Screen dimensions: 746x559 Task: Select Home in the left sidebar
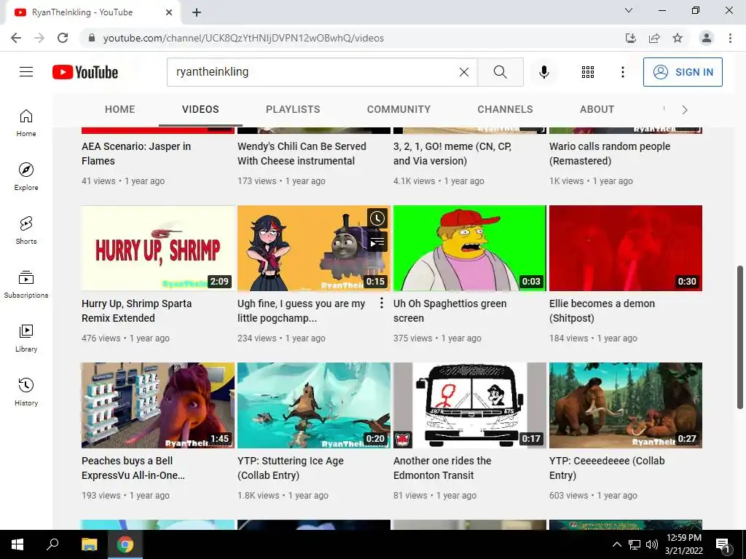click(26, 122)
